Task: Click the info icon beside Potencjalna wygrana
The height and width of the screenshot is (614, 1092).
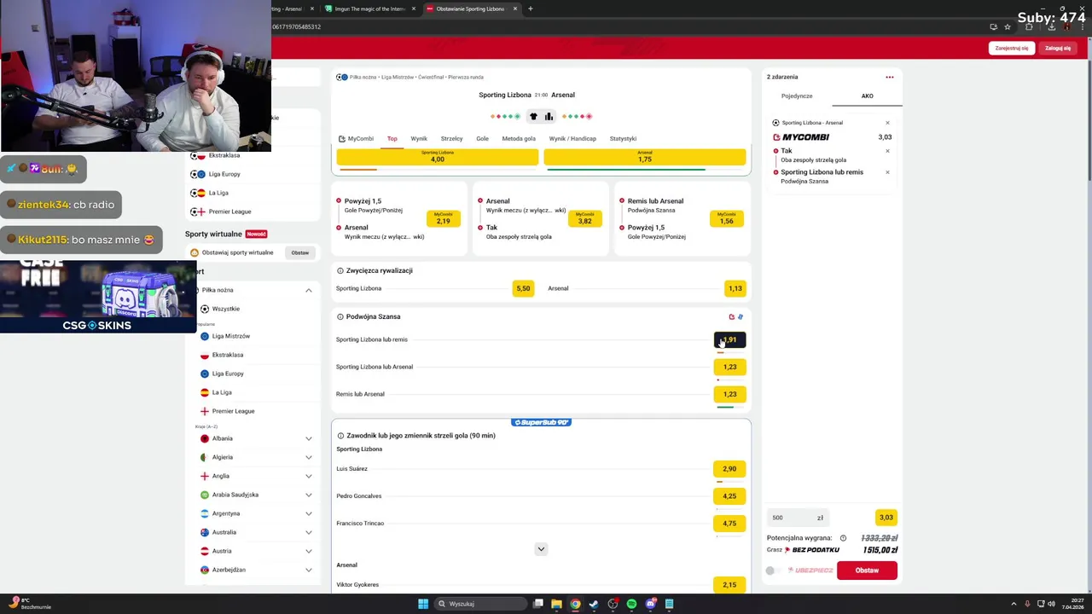Action: click(x=843, y=538)
